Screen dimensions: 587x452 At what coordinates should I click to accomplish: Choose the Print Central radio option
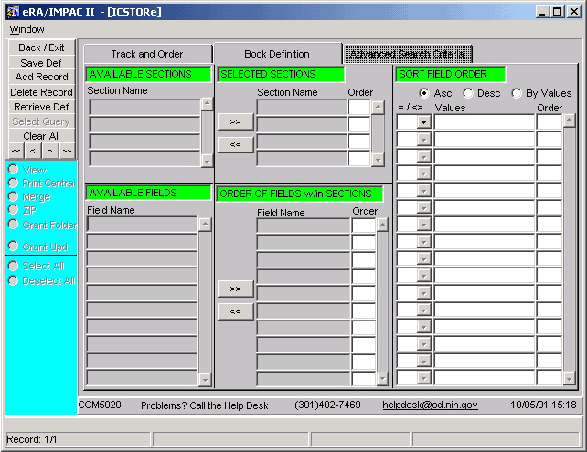coord(13,183)
